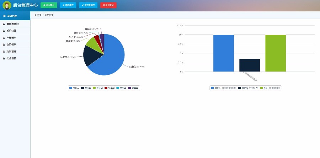Click the power icon on the red button
Image resolution: width=320 pixels, height=158 pixels.
(x=104, y=5)
